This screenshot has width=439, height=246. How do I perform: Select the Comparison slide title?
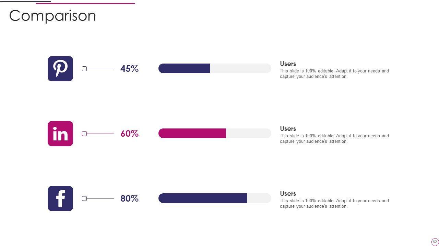tap(52, 16)
